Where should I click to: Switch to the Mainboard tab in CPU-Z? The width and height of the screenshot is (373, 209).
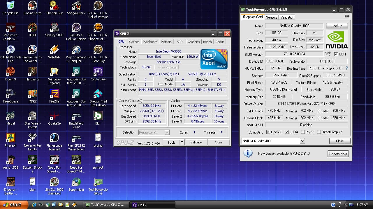coord(150,42)
